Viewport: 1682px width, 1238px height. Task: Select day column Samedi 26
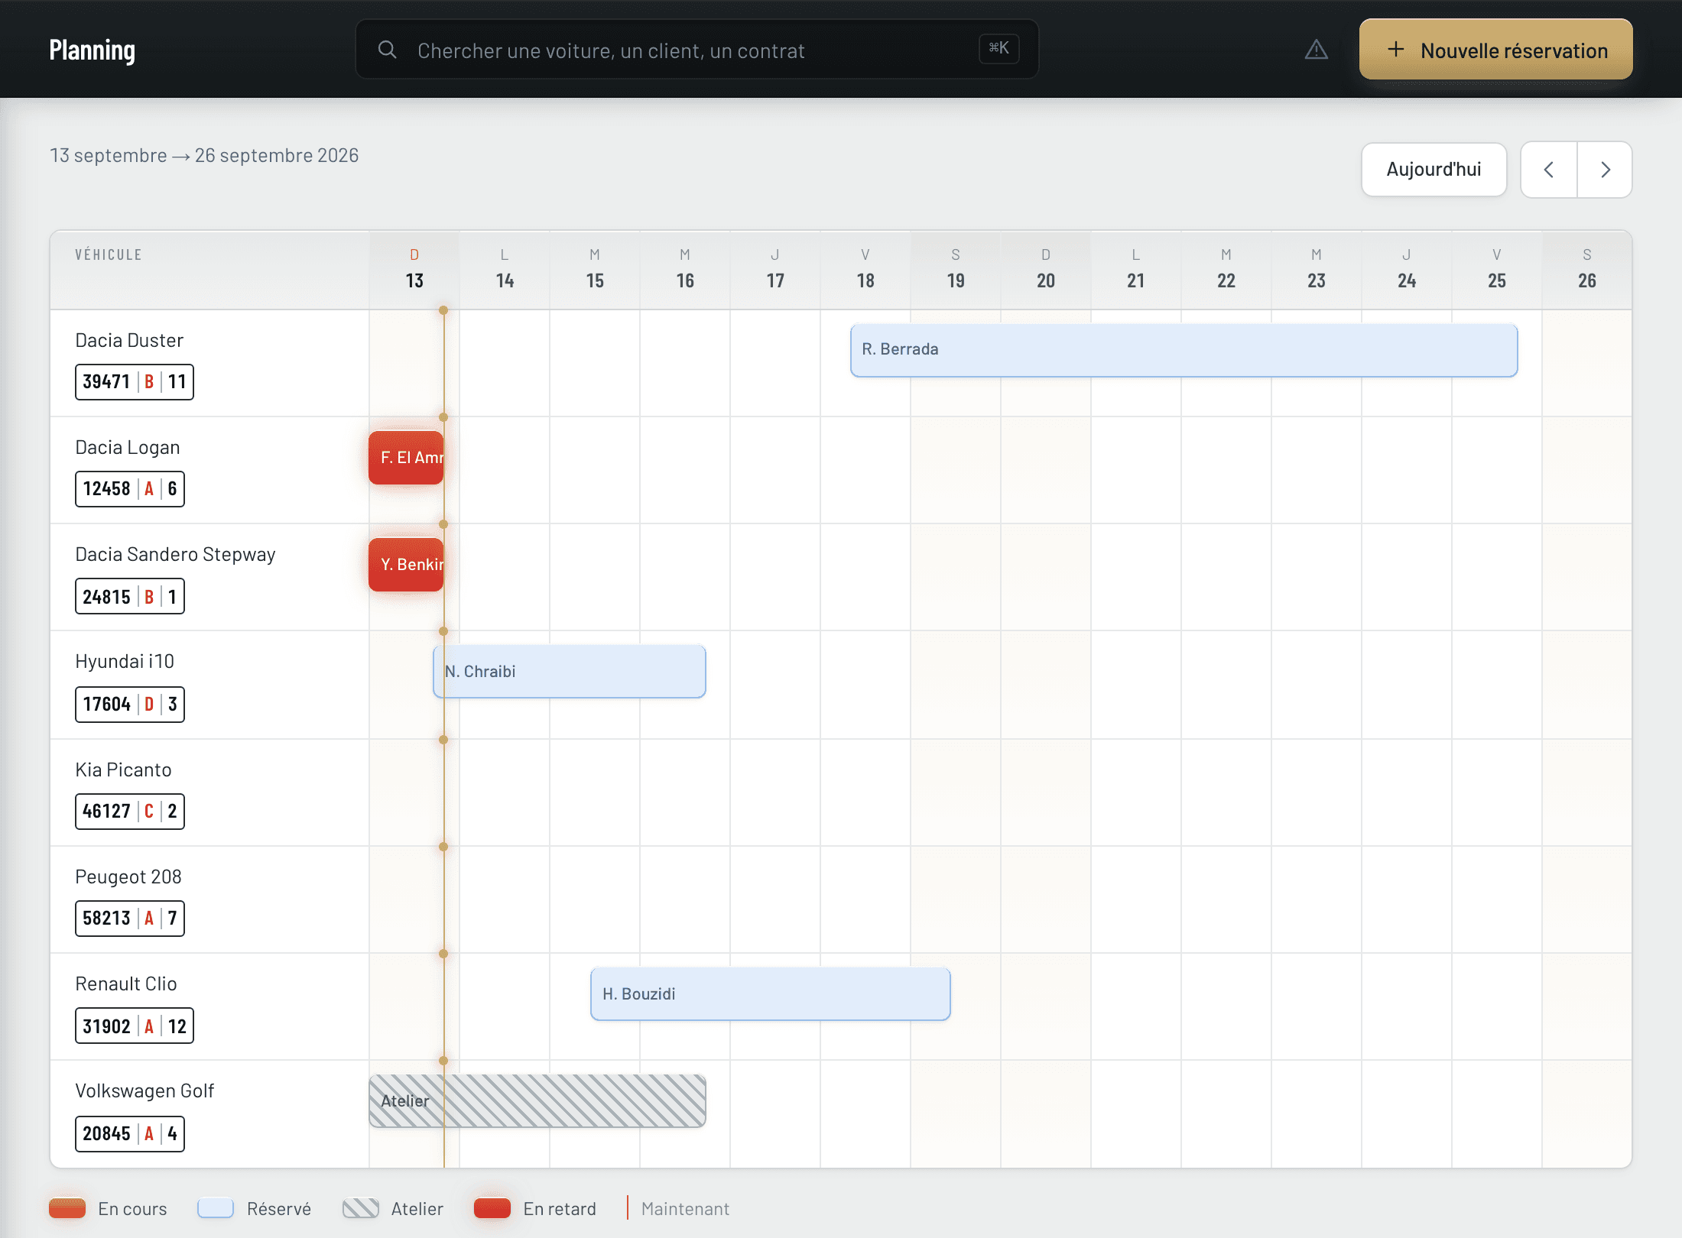[1587, 270]
